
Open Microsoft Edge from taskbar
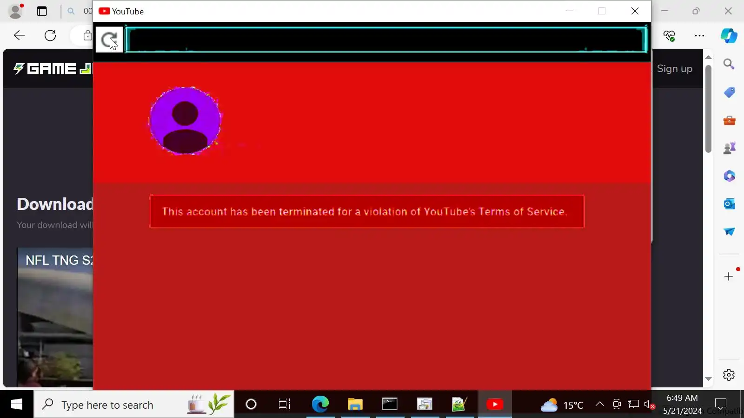pos(320,405)
